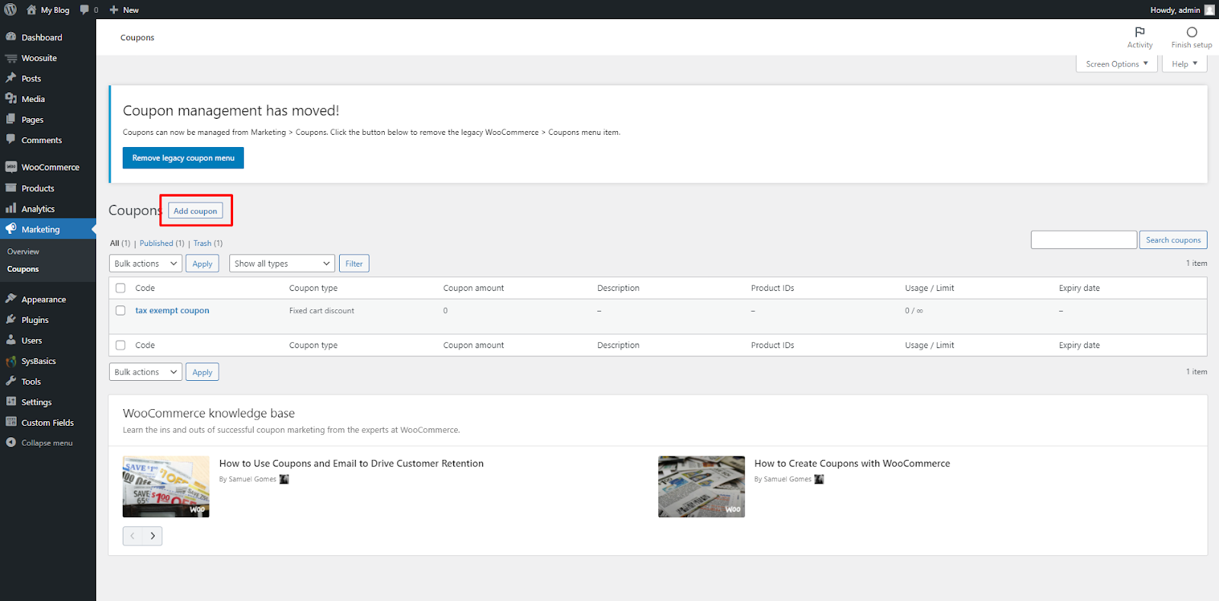Toggle the select-all checkbox in table header
The image size is (1219, 601).
pos(120,288)
